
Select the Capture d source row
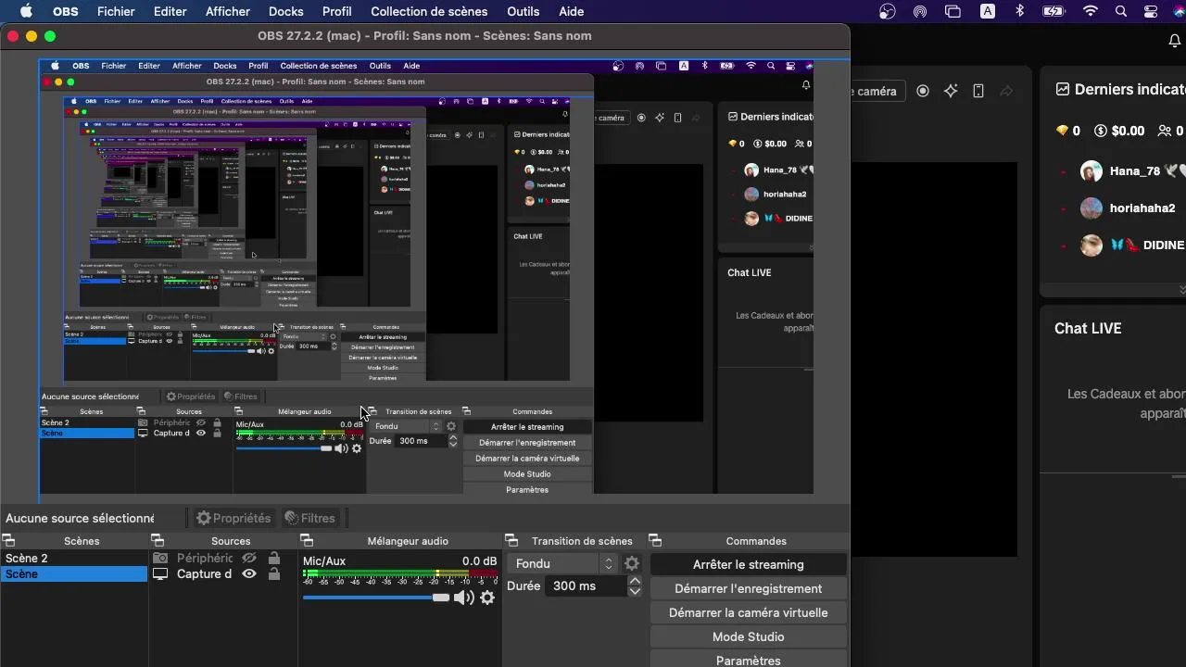222,574
